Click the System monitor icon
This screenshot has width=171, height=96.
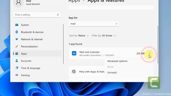[x=17, y=25]
